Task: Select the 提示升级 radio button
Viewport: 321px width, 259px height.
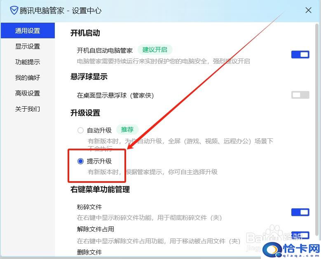Action: click(80, 161)
